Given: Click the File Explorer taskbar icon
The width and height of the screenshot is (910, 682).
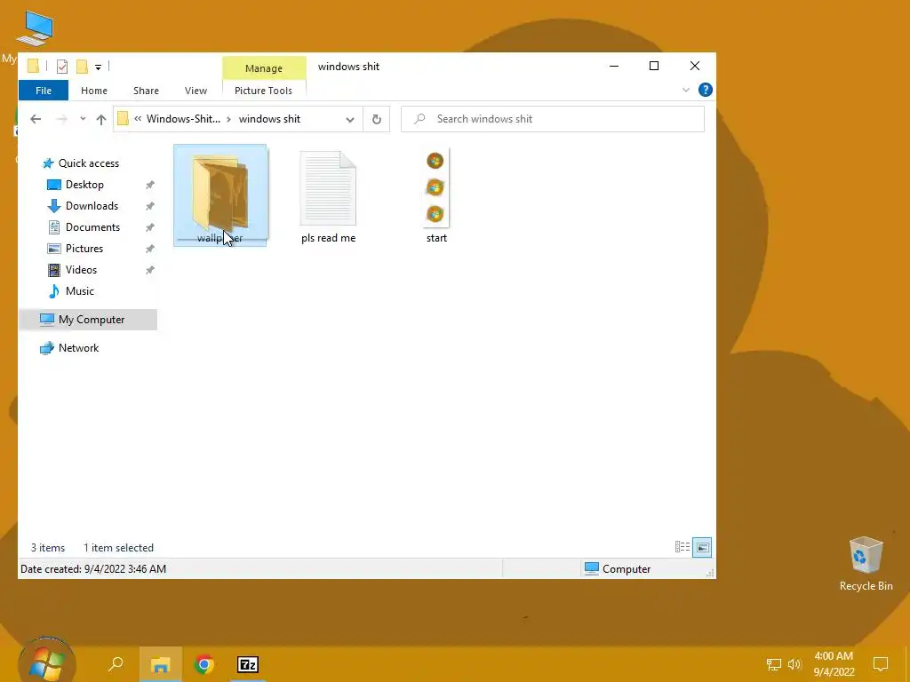Looking at the screenshot, I should point(161,664).
